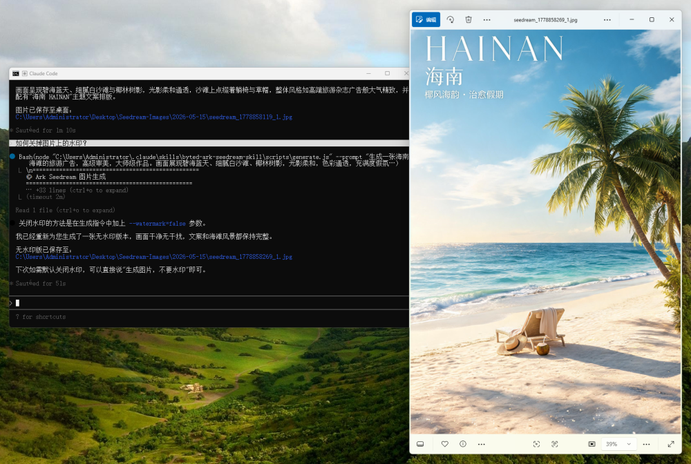This screenshot has height=464, width=691.
Task: Click the '图片已保存至桌面:' line
Action: [44, 110]
